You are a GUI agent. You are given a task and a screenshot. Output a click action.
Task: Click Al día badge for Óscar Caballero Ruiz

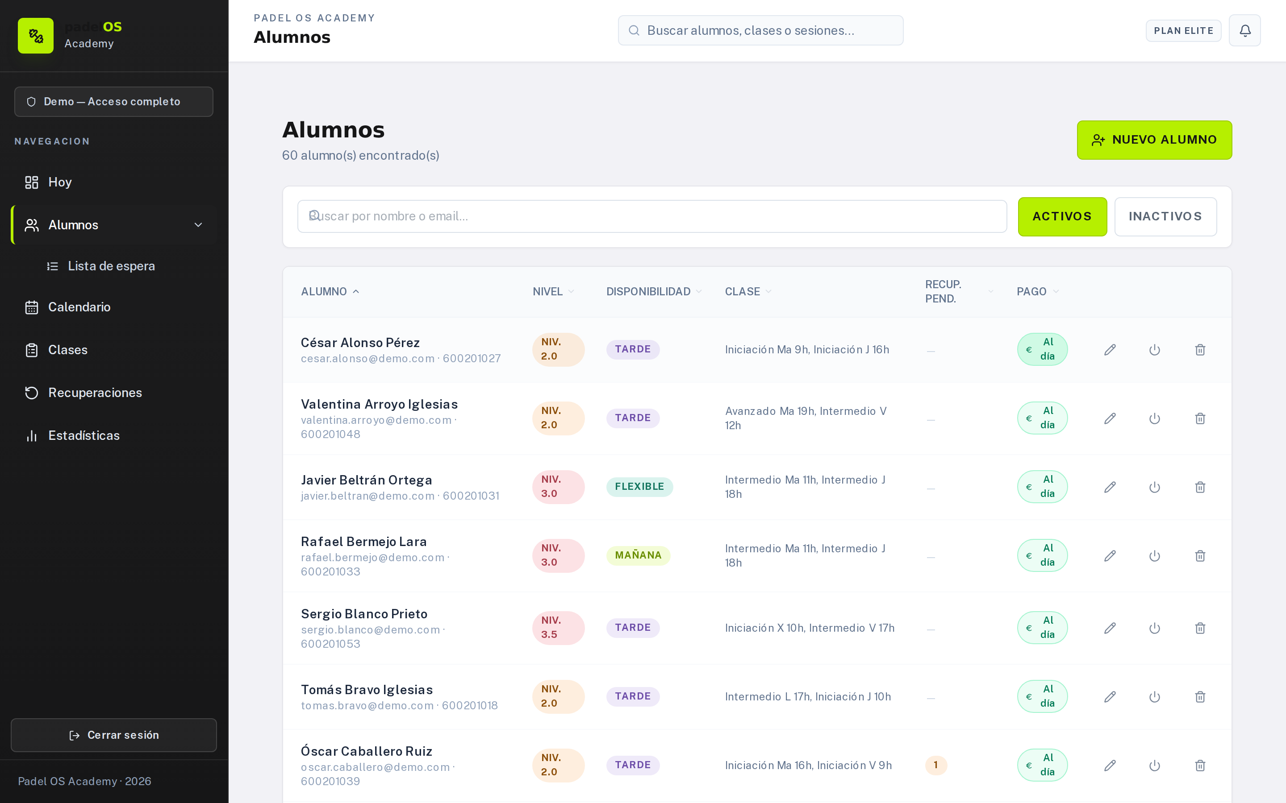tap(1042, 765)
